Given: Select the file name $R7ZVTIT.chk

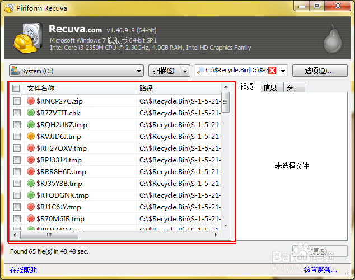Looking at the screenshot, I should click(x=58, y=113).
